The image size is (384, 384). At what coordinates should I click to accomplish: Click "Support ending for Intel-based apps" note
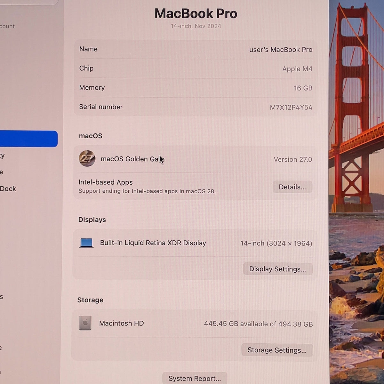pos(147,191)
